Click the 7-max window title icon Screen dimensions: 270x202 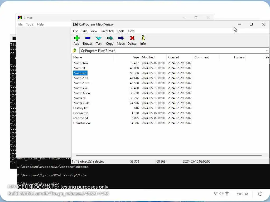click(x=20, y=18)
